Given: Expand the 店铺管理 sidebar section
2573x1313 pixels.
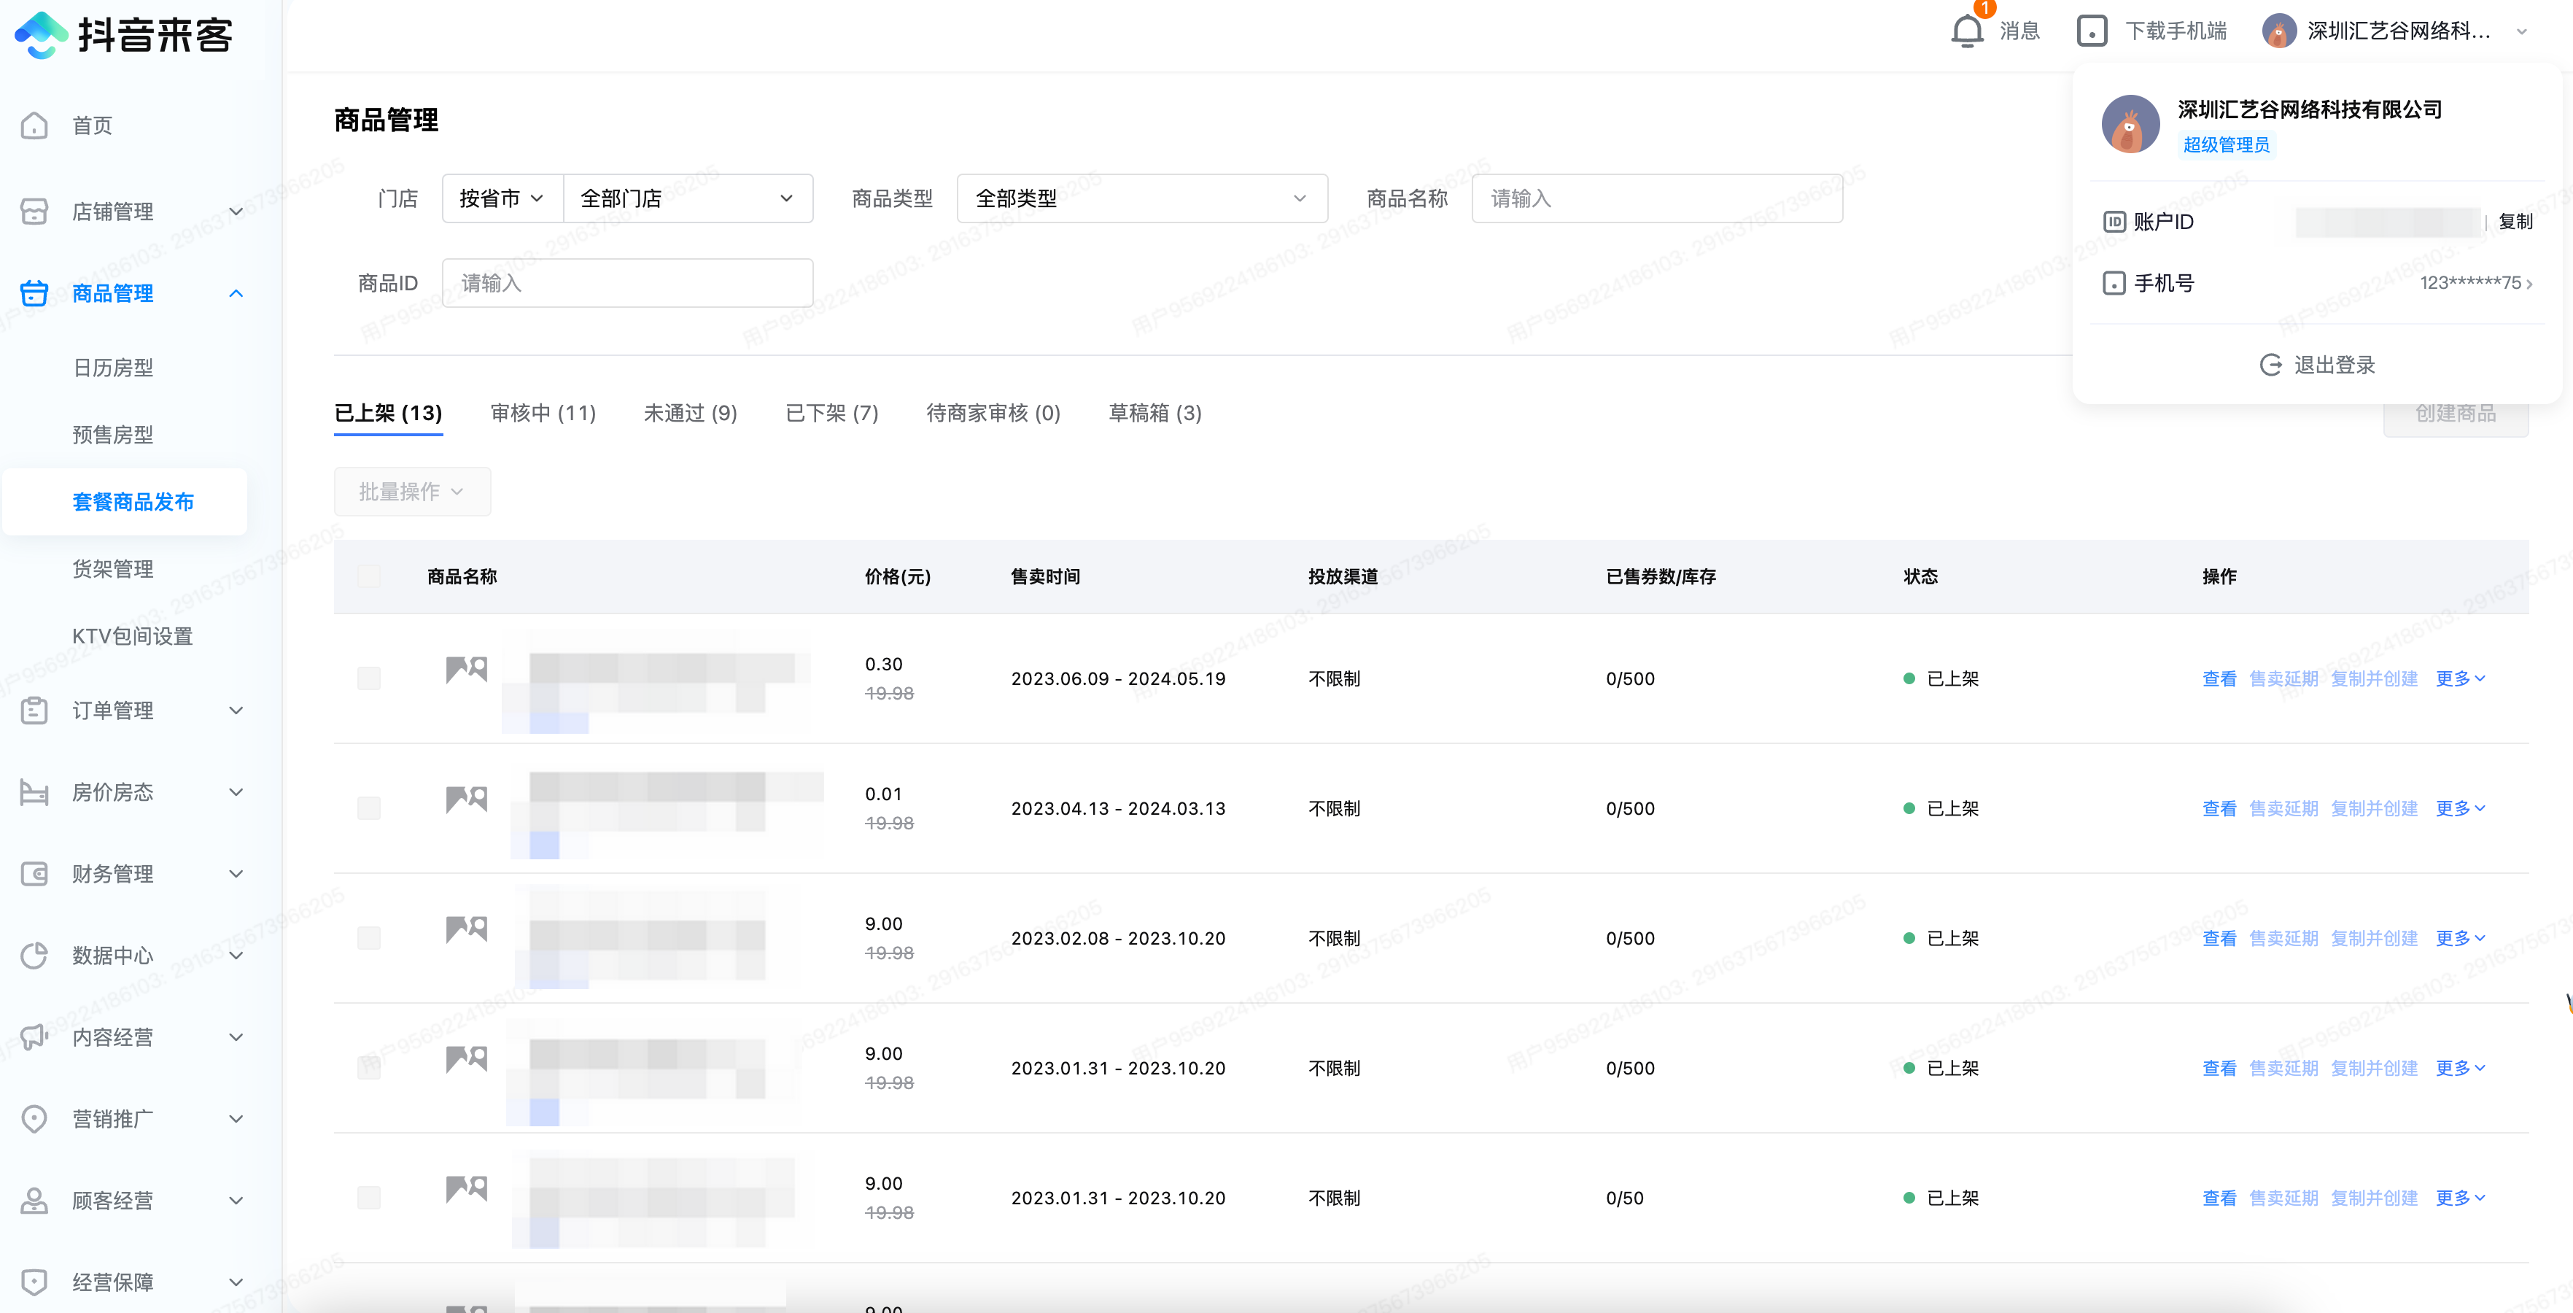Looking at the screenshot, I should [236, 211].
